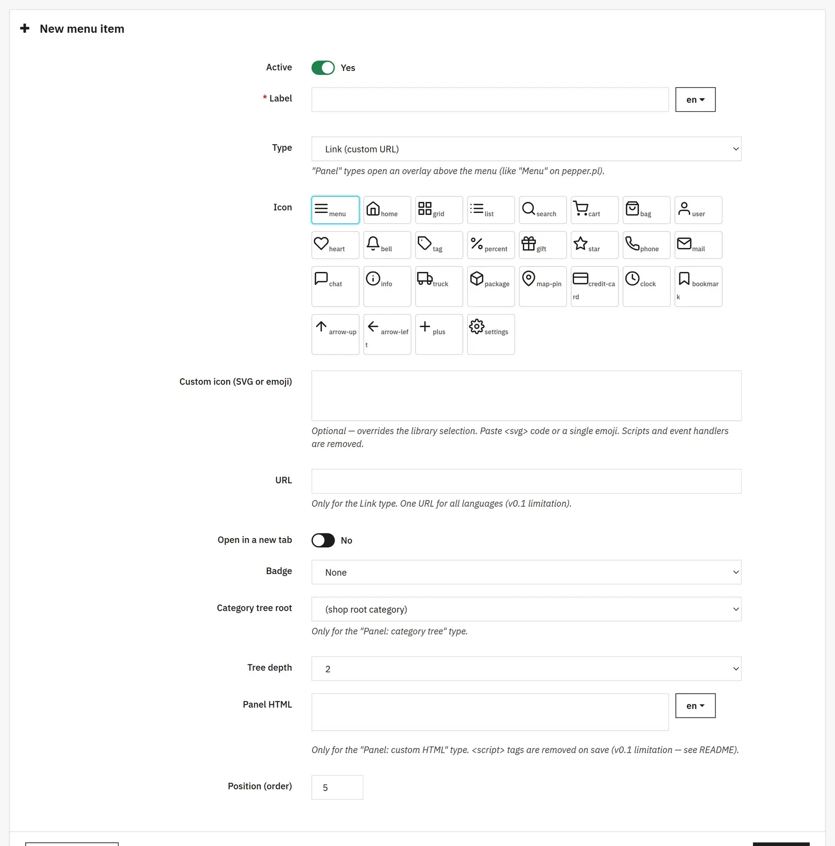Pick the gift icon
The height and width of the screenshot is (846, 835).
(543, 245)
